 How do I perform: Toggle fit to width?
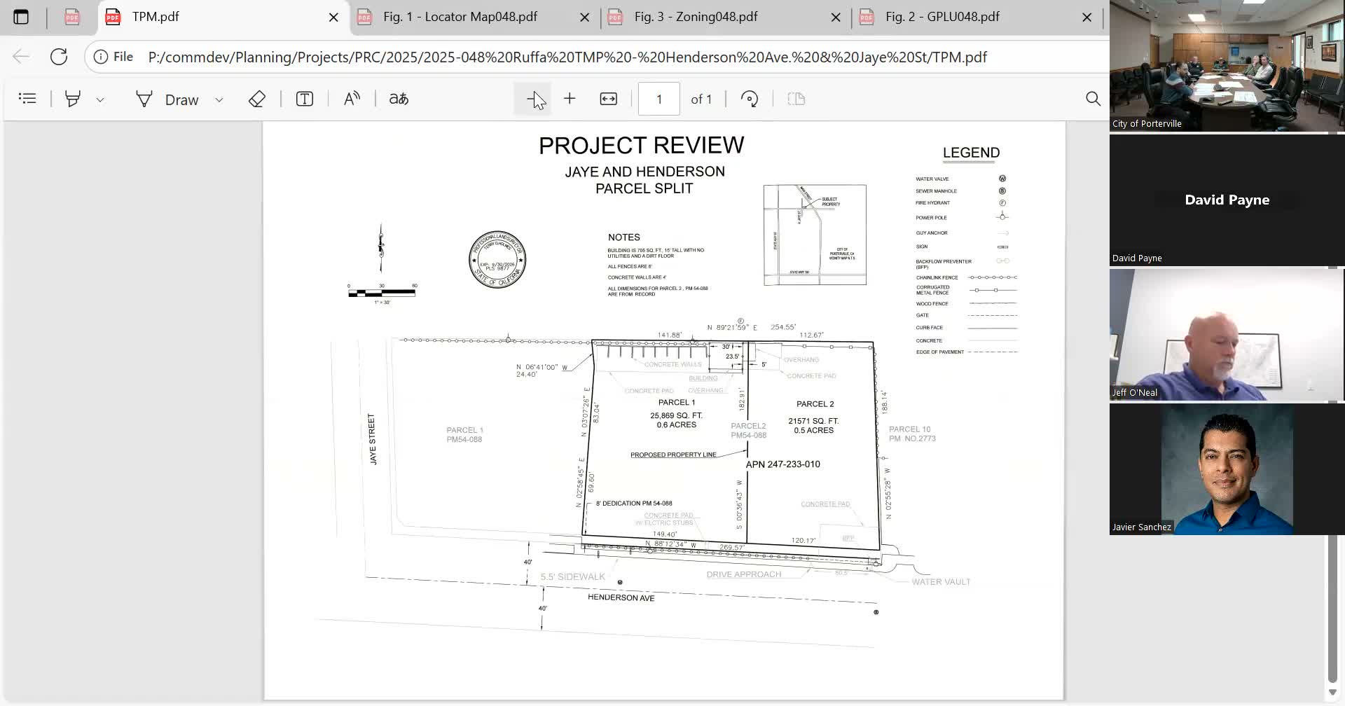pos(609,99)
